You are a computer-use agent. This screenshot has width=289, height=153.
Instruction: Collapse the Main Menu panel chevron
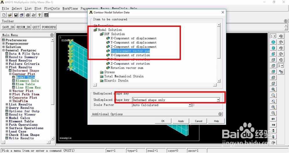click(52, 35)
